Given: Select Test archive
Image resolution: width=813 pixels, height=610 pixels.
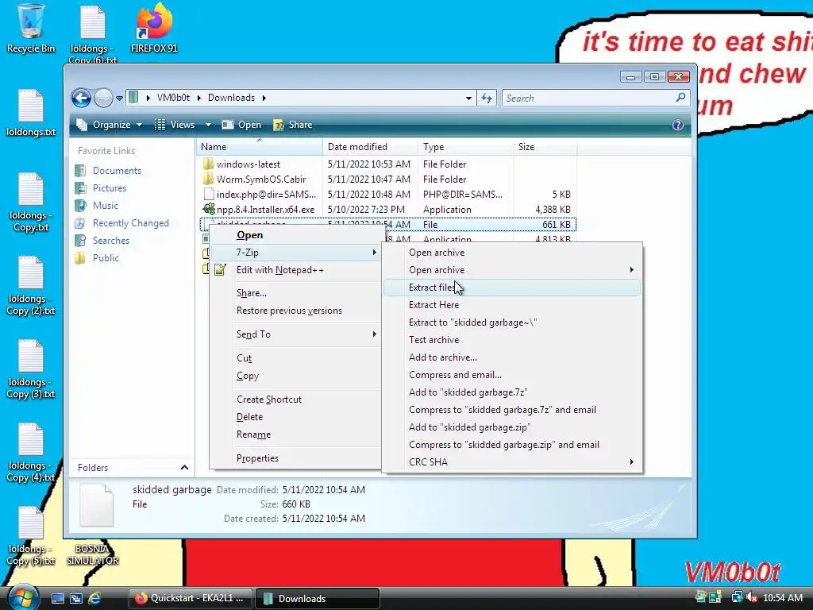Looking at the screenshot, I should pos(513,340).
